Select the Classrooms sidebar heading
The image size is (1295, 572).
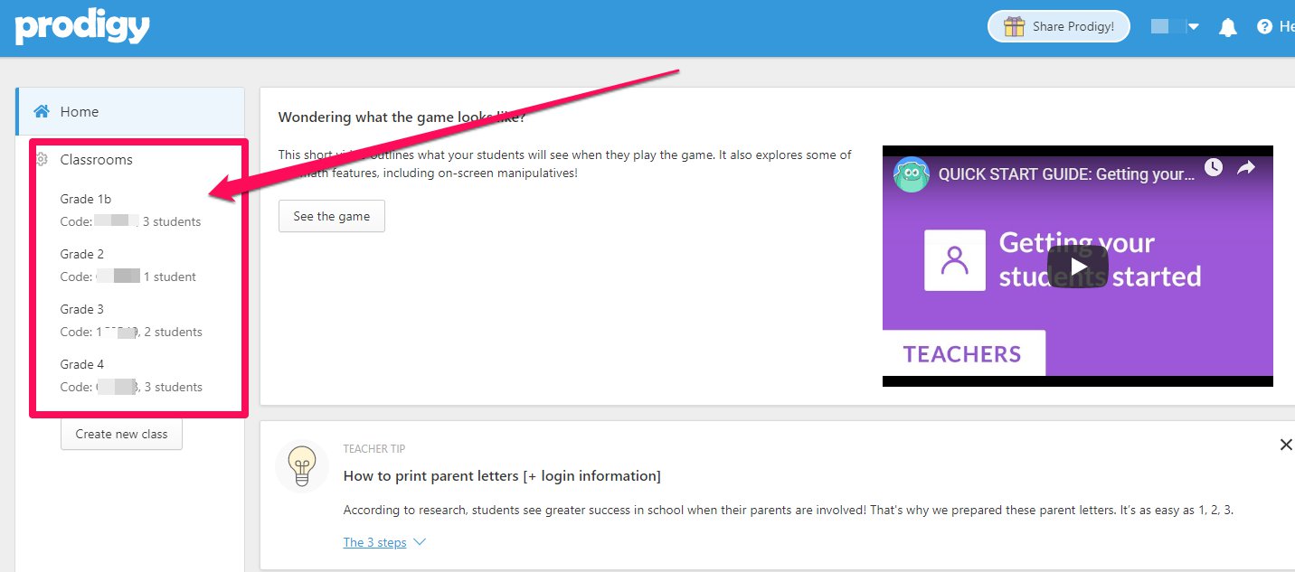pyautogui.click(x=96, y=160)
